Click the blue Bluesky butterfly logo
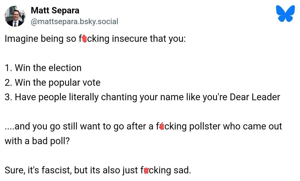The width and height of the screenshot is (300, 181). 285,14
